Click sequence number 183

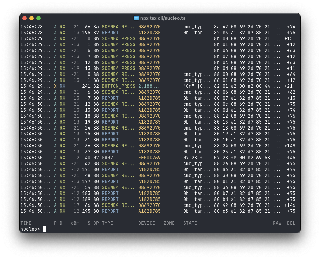tap(86, 194)
